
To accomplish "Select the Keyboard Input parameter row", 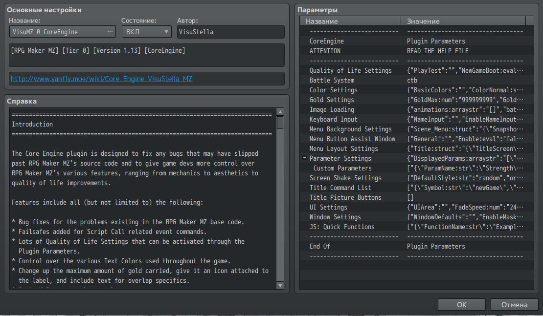I will (x=417, y=119).
